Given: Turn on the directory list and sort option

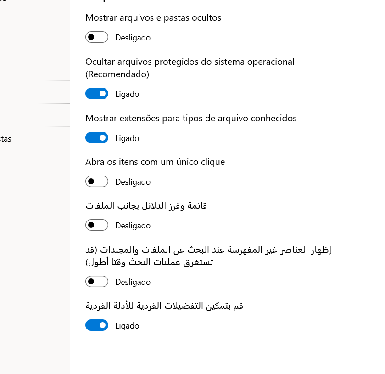Looking at the screenshot, I should pyautogui.click(x=96, y=225).
